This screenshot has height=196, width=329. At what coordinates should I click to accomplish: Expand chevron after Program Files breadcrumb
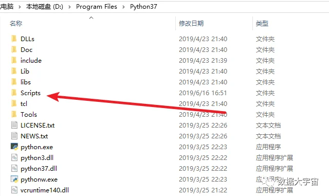(123, 7)
